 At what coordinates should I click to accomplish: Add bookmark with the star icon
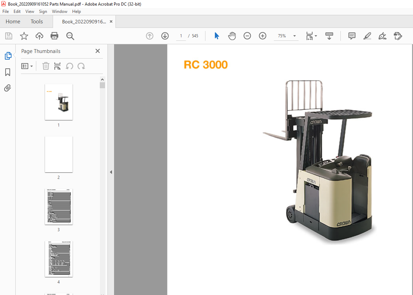click(24, 36)
